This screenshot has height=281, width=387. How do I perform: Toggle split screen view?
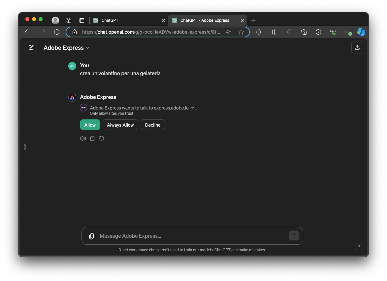click(x=274, y=32)
